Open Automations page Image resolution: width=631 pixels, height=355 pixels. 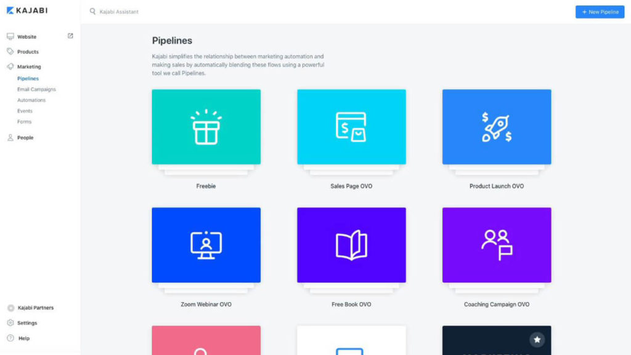[31, 100]
